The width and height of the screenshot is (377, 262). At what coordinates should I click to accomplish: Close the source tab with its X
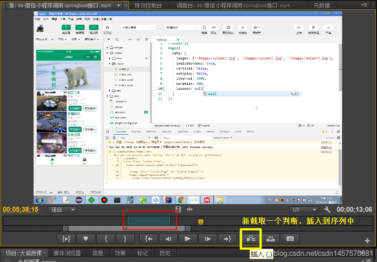coord(126,5)
